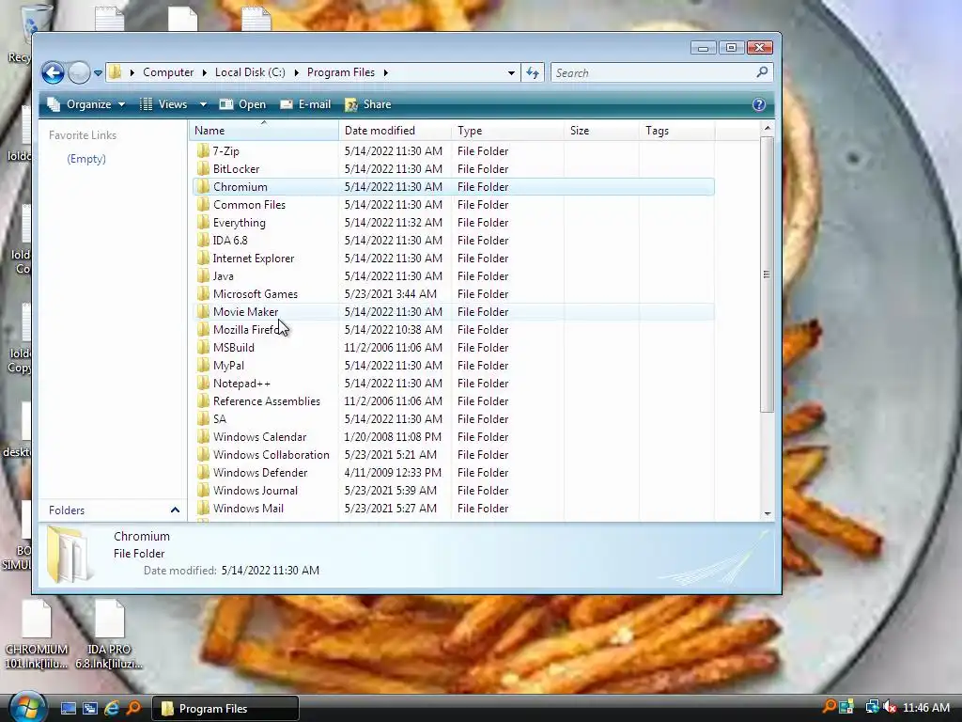Click the Windows Defender folder name
This screenshot has height=722, width=962.
click(x=260, y=472)
